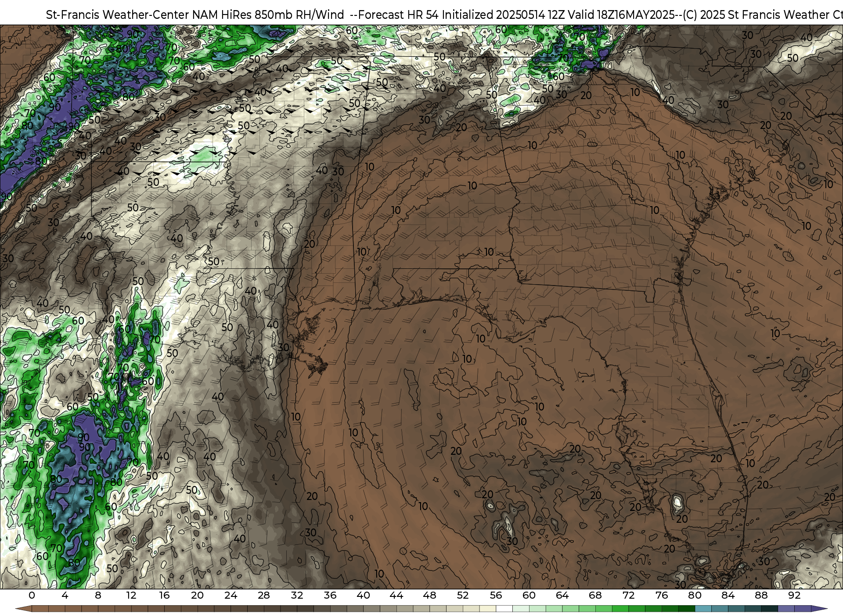
Task: Click the colorbar label '8'
Action: pyautogui.click(x=98, y=595)
